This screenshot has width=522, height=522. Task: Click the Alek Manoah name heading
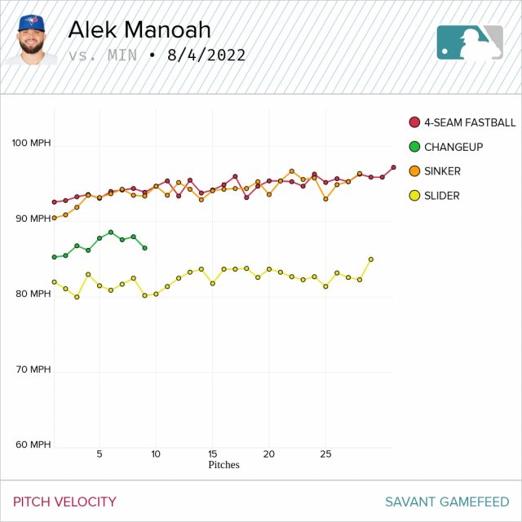(139, 30)
